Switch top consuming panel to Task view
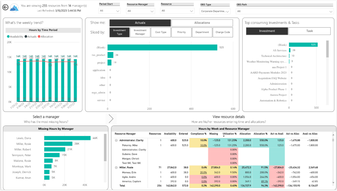The image size is (337, 191). 309,31
